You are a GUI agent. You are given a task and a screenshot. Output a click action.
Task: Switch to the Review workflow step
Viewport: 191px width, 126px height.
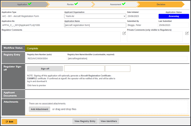coord(70,4)
